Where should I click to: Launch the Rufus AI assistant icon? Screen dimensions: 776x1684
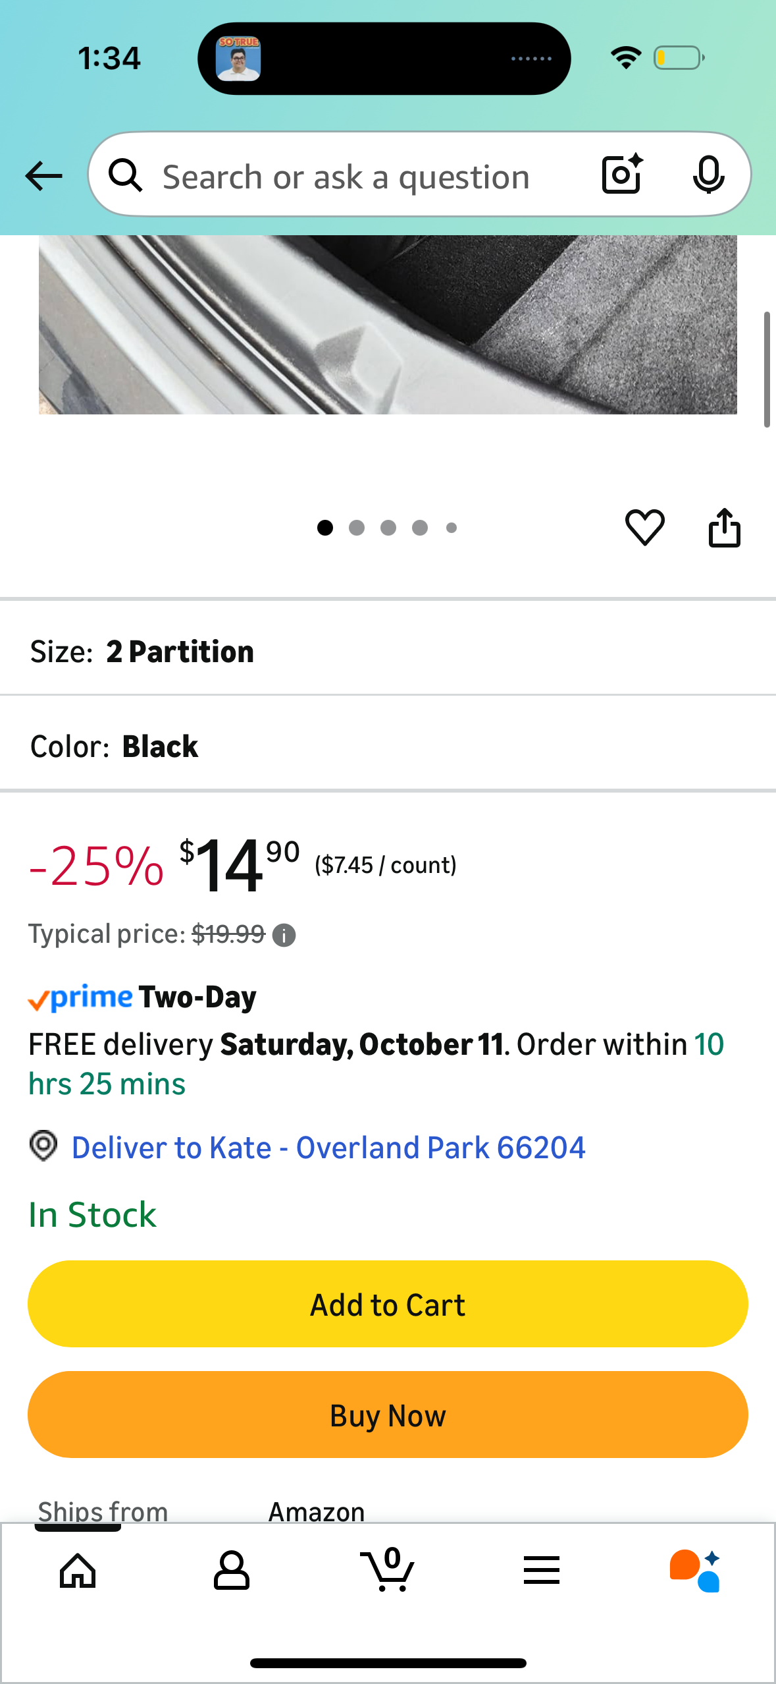click(695, 1571)
